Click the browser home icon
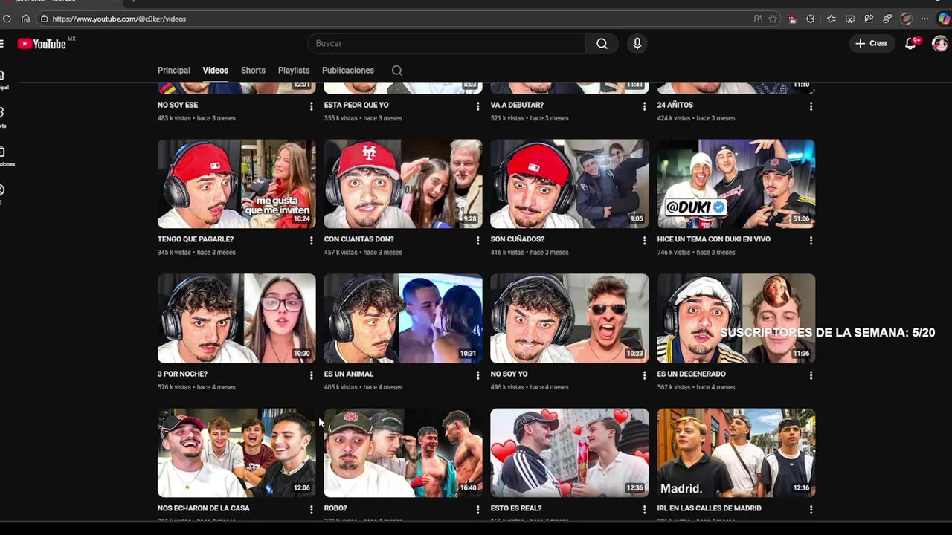952x535 pixels. point(25,19)
